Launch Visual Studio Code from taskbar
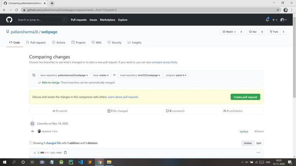 click(81, 162)
